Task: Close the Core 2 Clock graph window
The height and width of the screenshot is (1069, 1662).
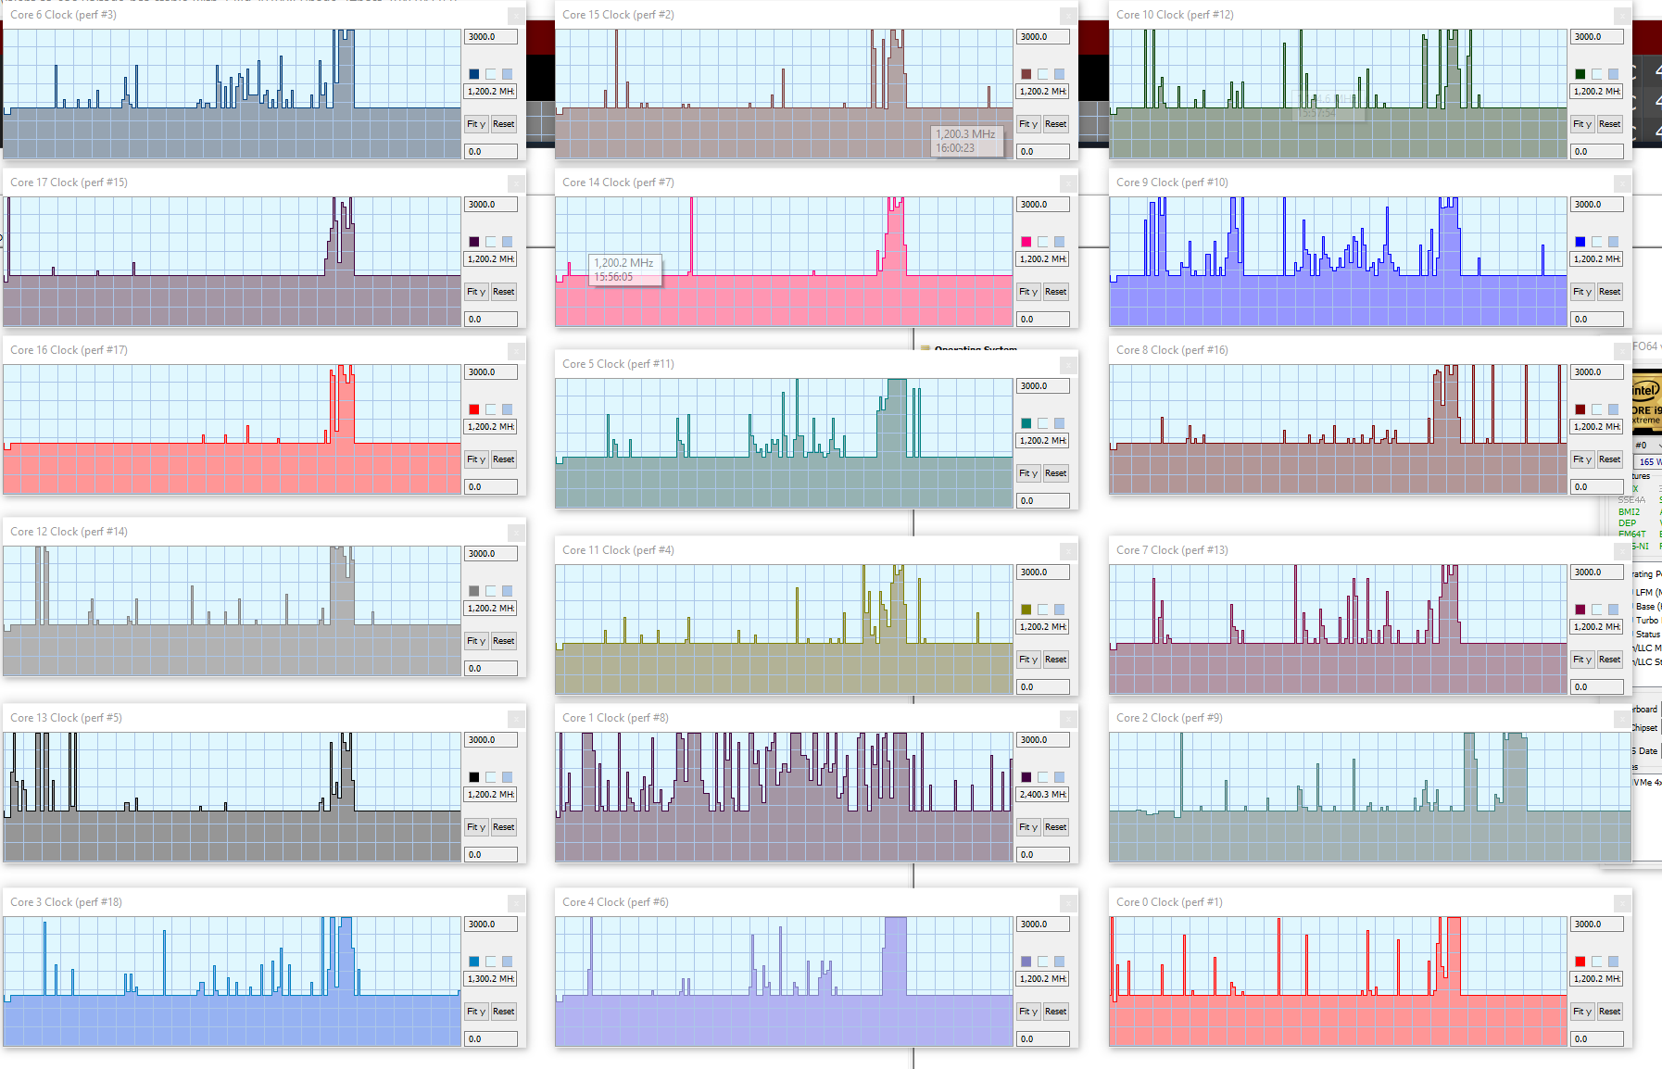Action: click(x=1622, y=719)
